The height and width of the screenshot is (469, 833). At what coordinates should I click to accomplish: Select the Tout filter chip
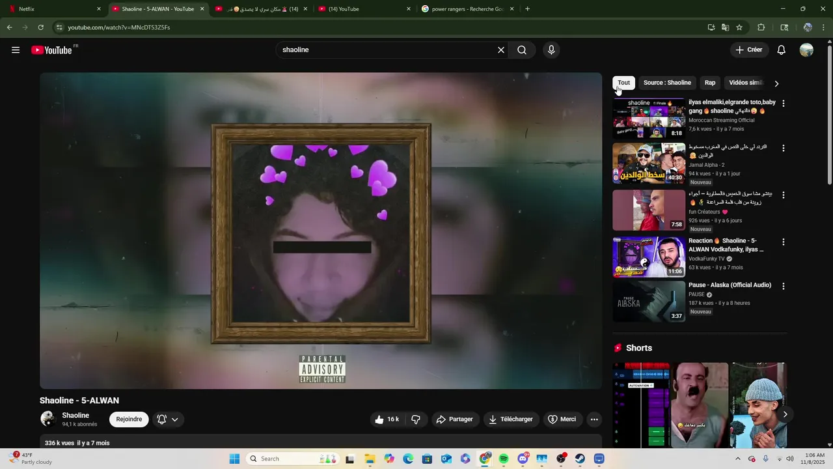[x=623, y=83]
